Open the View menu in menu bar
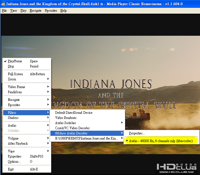200x175 pixels. tap(13, 11)
